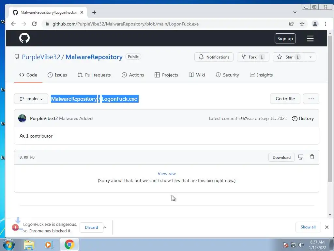Open the History clock link

303,118
